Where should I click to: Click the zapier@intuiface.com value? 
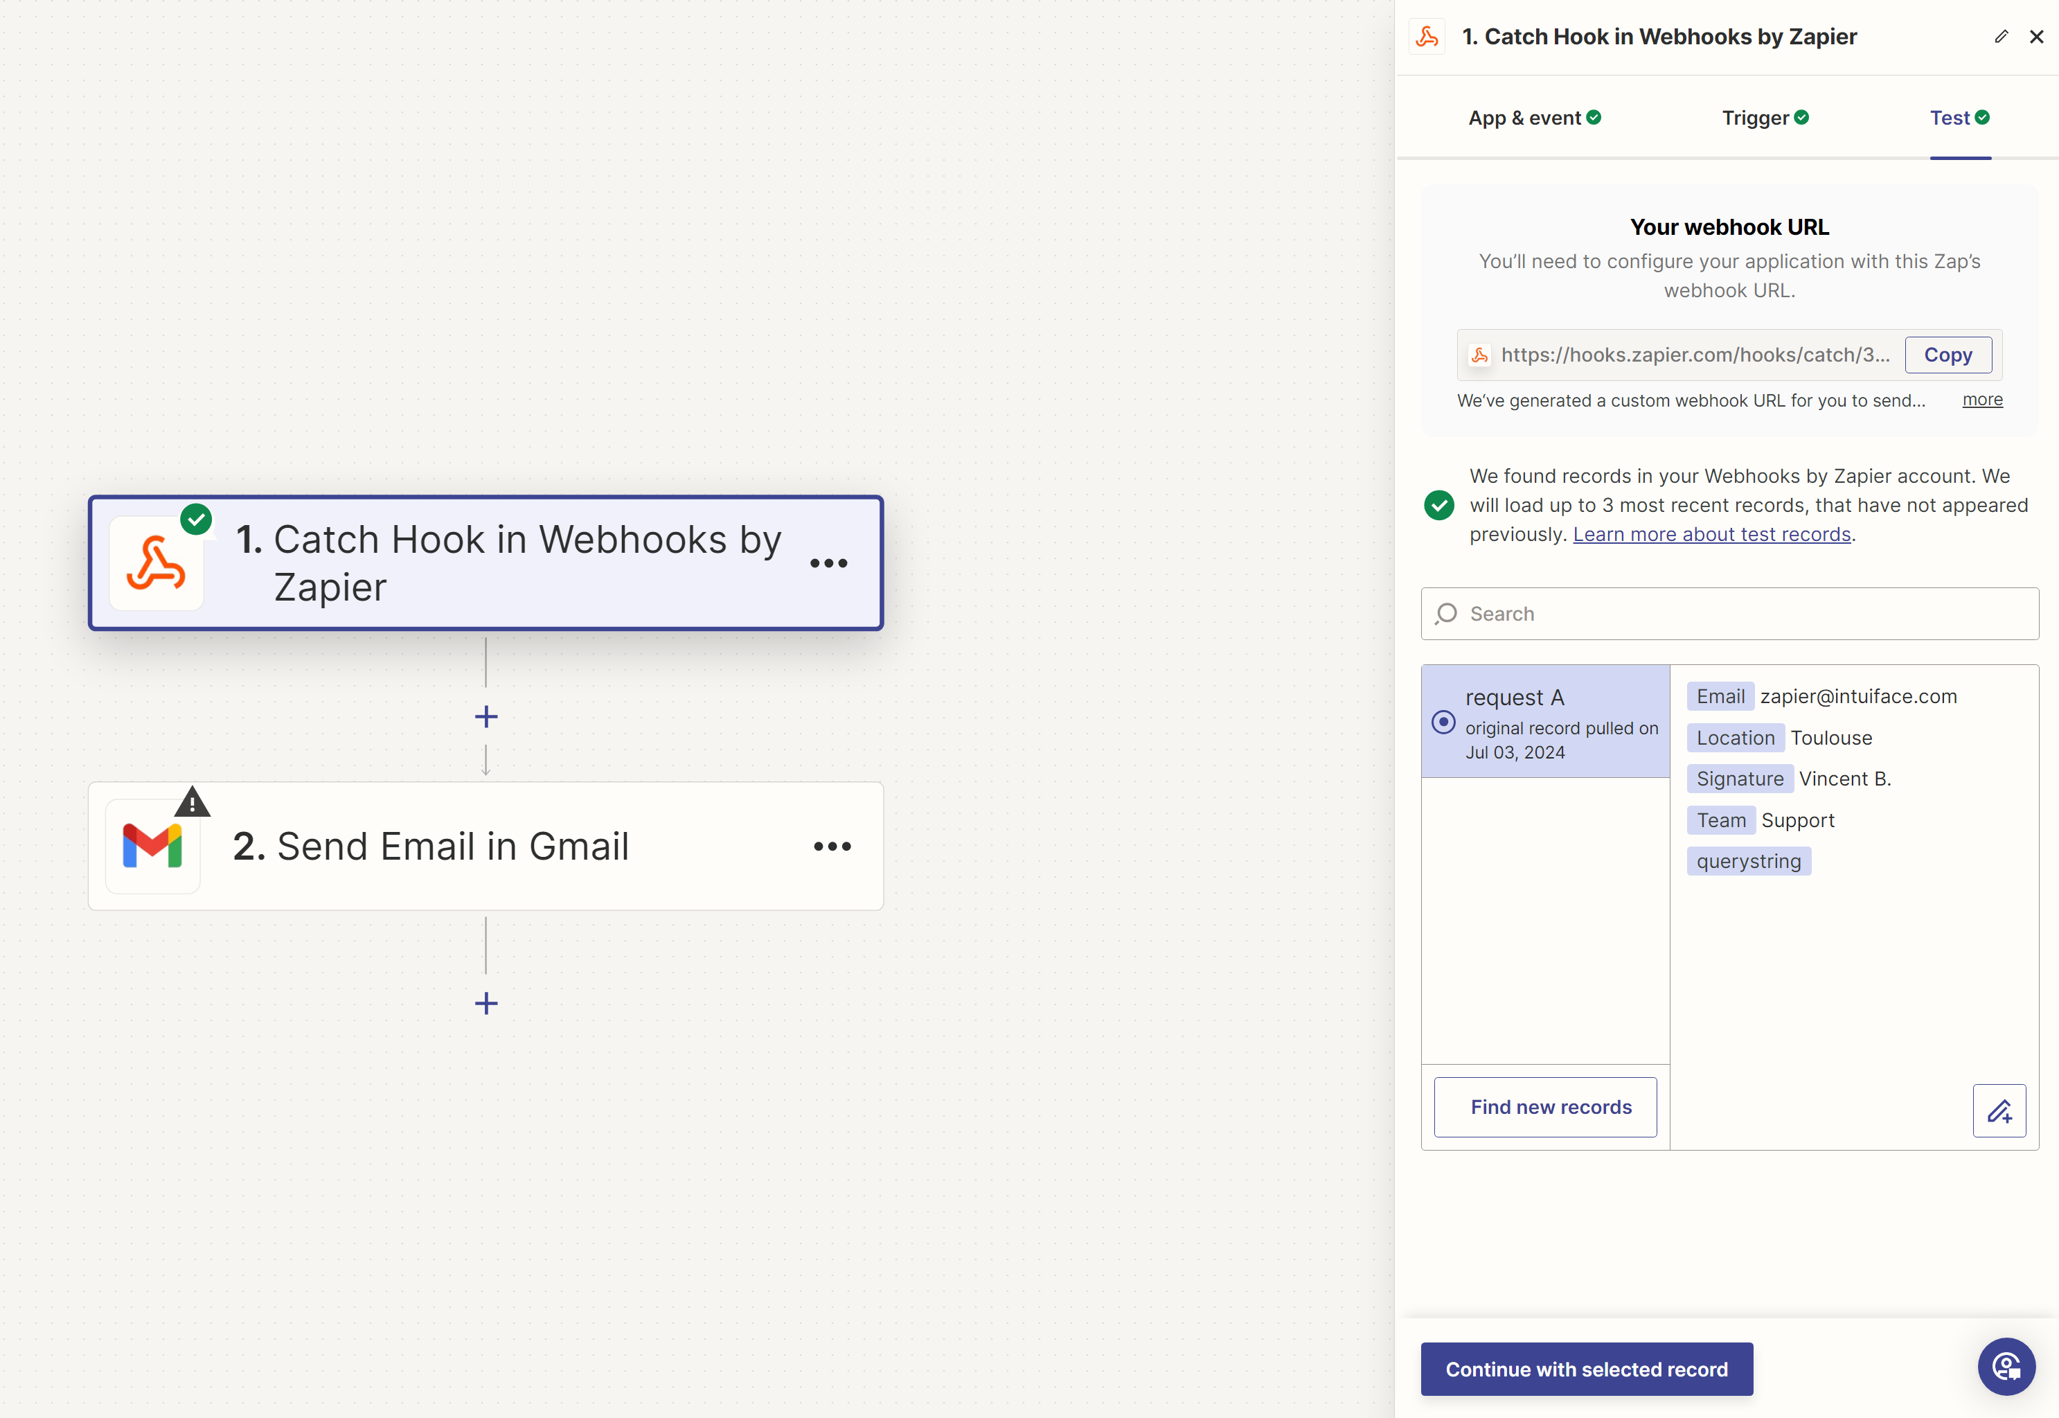[x=1858, y=698]
